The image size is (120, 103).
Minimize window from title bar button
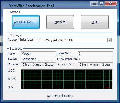[x=94, y=4]
